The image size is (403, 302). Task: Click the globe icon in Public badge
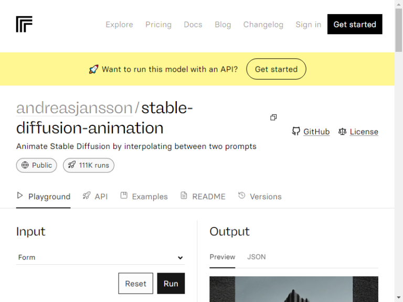(25, 165)
